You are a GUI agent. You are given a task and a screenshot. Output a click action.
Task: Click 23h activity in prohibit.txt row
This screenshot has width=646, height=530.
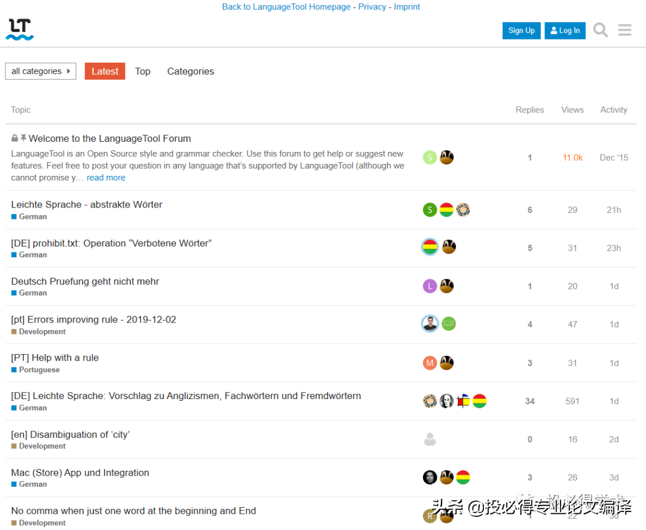(x=614, y=248)
